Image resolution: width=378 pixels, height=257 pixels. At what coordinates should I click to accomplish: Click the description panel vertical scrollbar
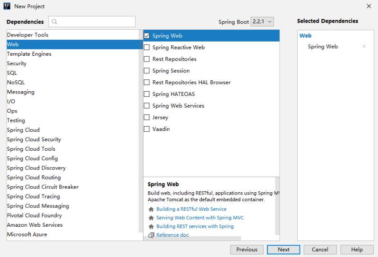[x=277, y=206]
